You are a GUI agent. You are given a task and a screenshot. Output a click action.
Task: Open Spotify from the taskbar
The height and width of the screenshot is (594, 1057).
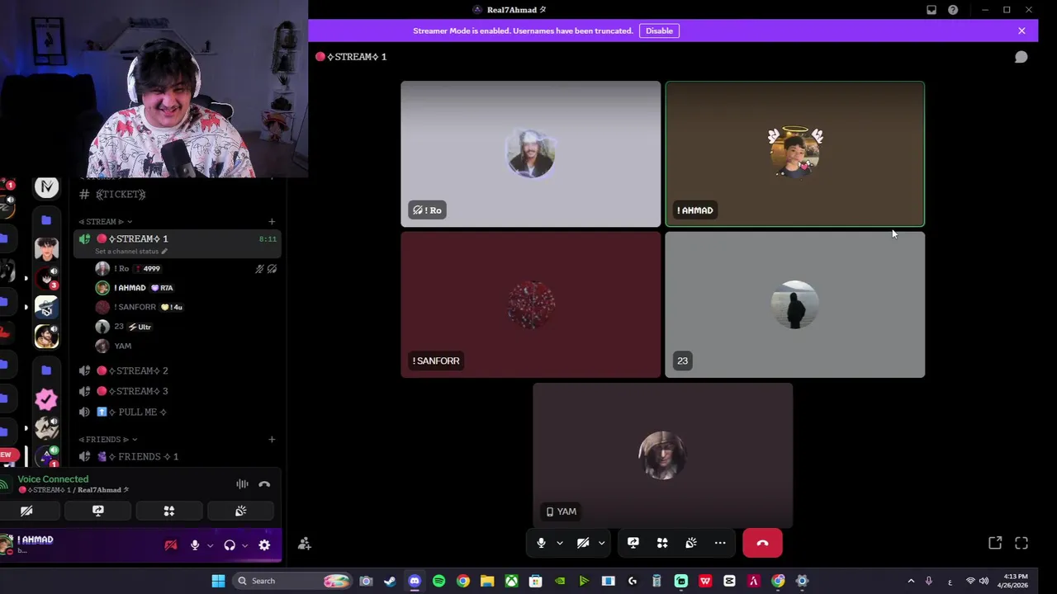438,581
